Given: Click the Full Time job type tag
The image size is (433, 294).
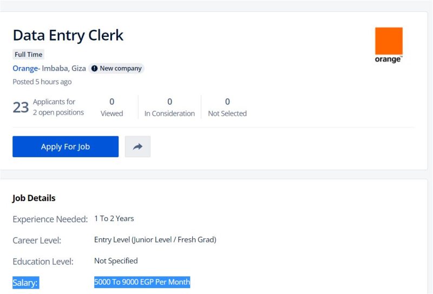Looking at the screenshot, I should tap(29, 55).
